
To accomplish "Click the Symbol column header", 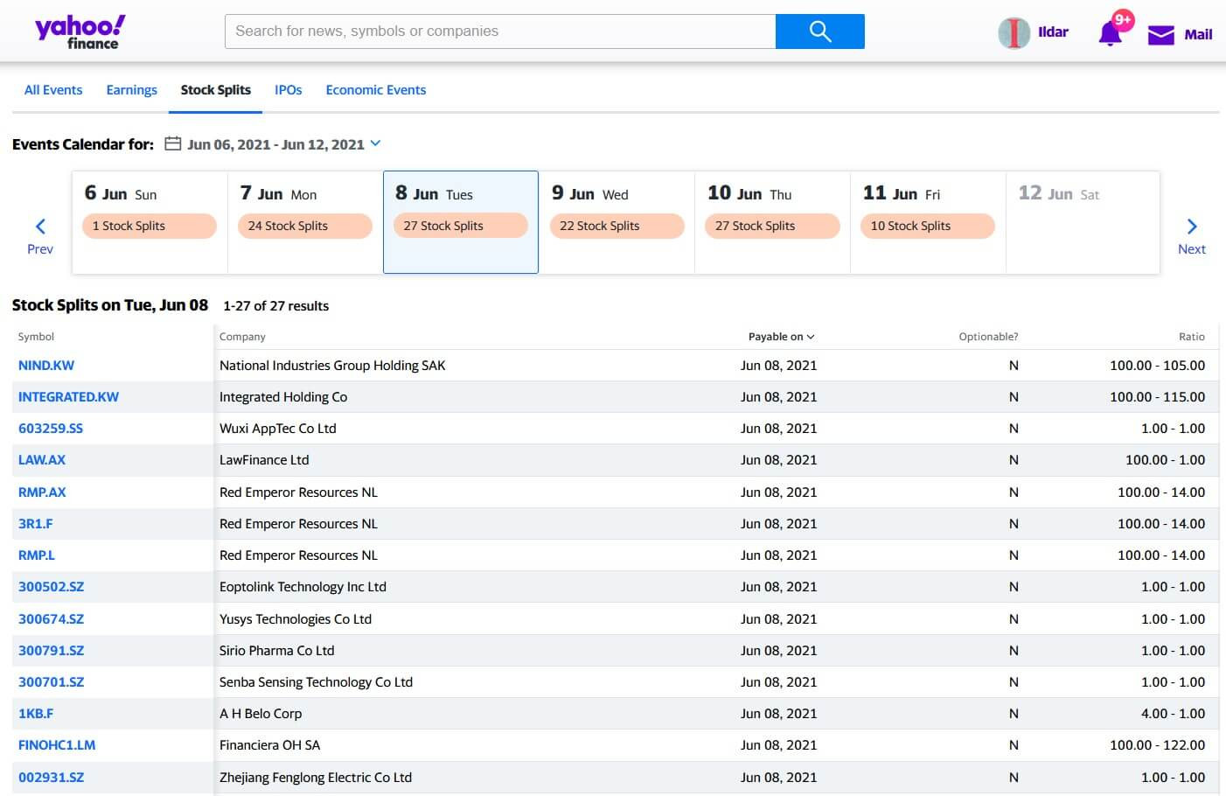I will [36, 337].
